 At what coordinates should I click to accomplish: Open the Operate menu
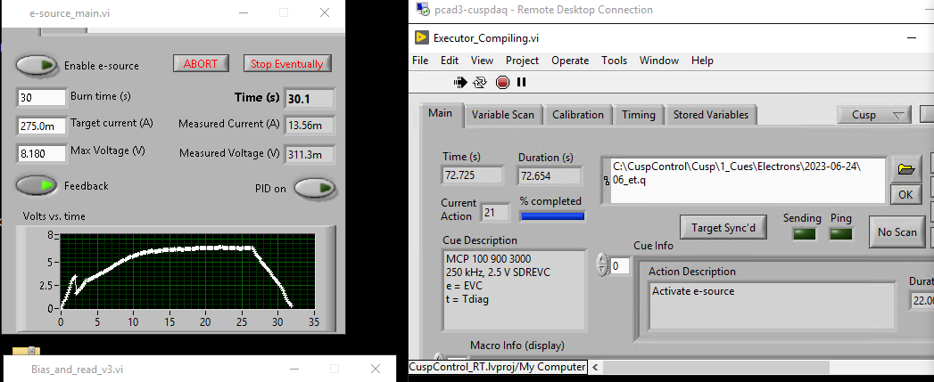(x=569, y=61)
